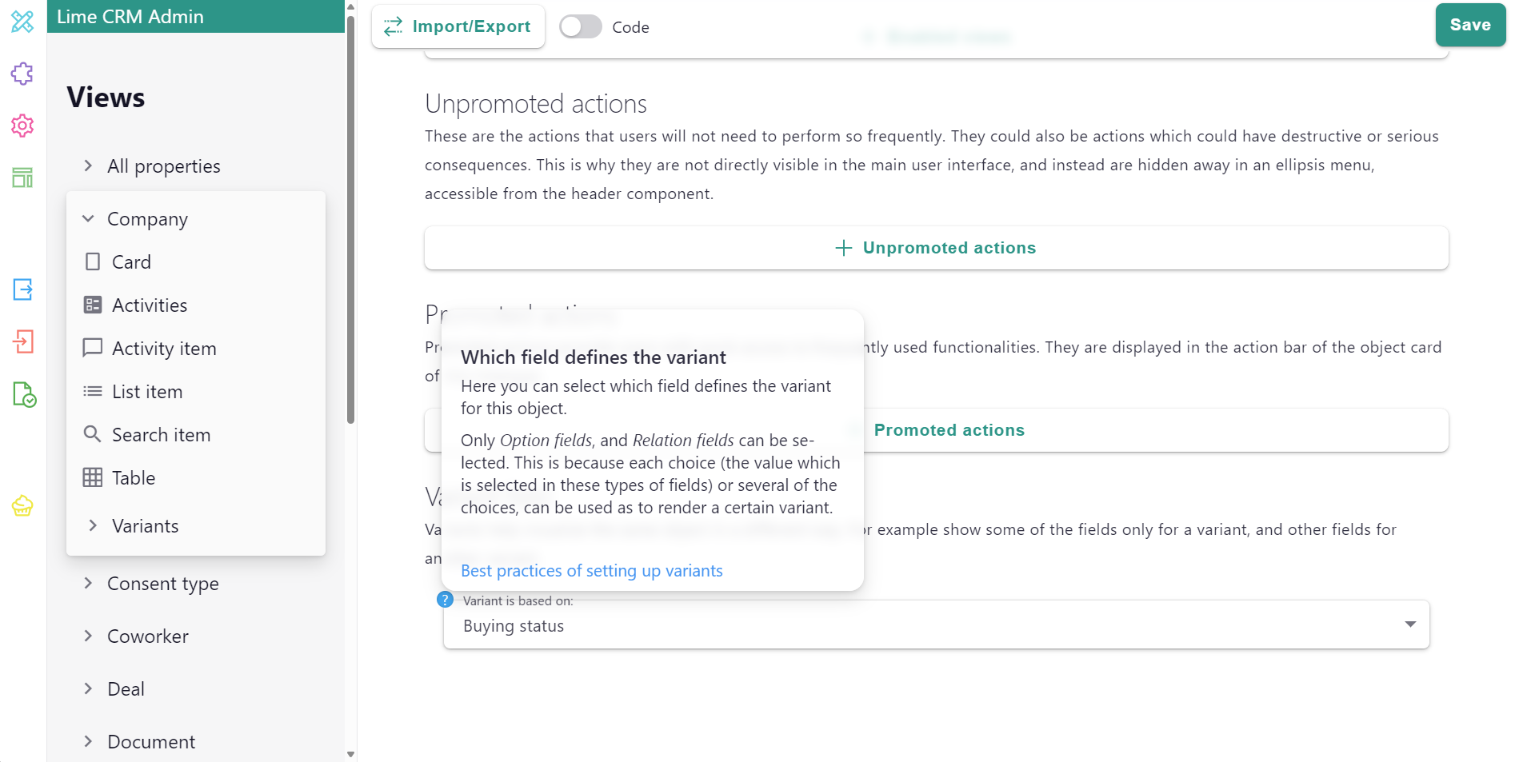Image resolution: width=1515 pixels, height=762 pixels.
Task: Open the Variant is based on dropdown
Action: click(x=936, y=625)
